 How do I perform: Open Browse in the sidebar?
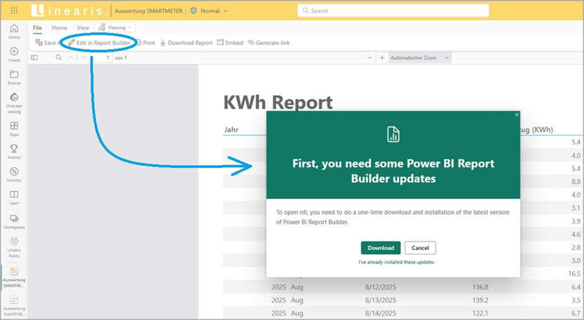point(14,77)
